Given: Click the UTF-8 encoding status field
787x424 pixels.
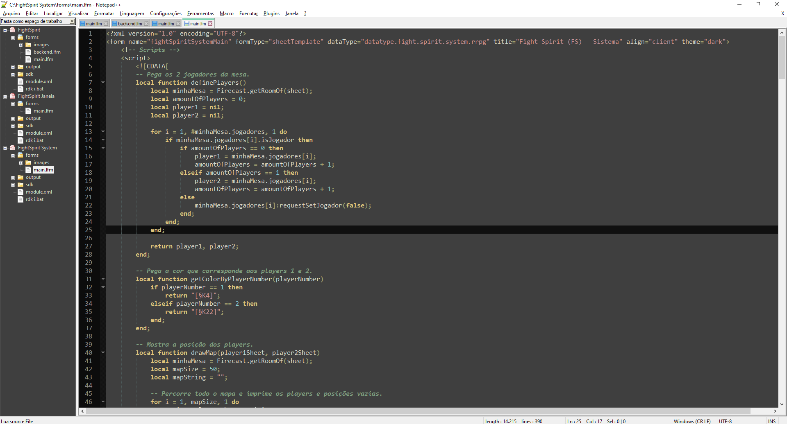Looking at the screenshot, I should [x=725, y=421].
